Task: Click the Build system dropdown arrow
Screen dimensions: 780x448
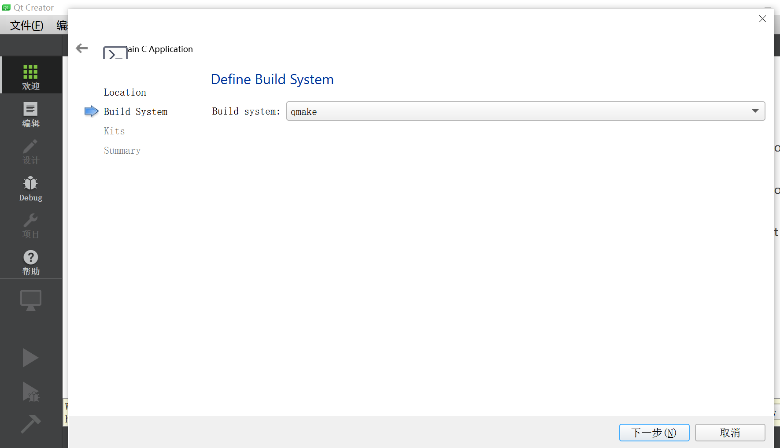Action: 756,111
